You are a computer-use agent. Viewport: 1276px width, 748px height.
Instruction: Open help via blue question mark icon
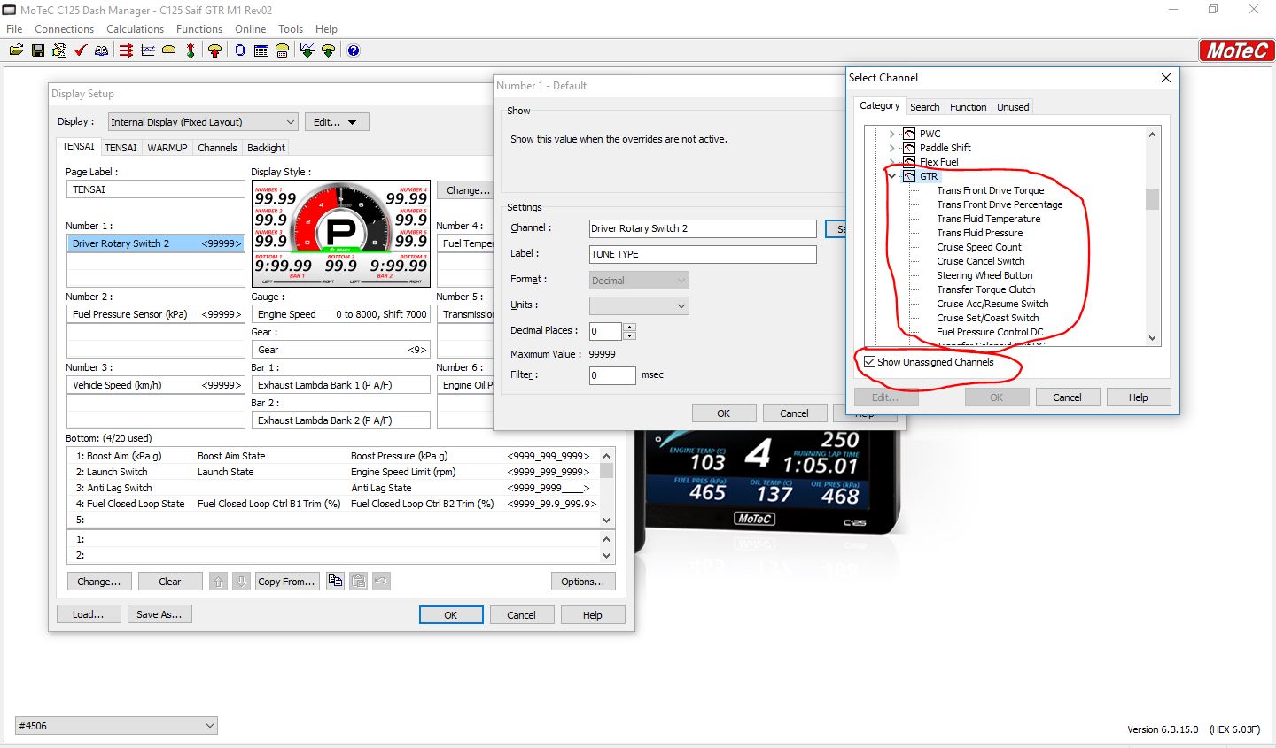click(x=354, y=50)
